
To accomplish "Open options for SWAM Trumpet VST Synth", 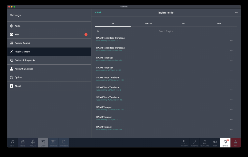I will [x=232, y=120].
